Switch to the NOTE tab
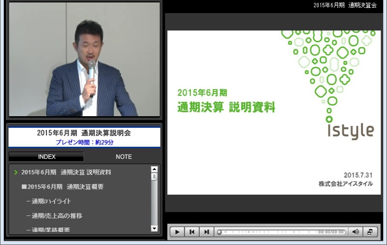Screen dimensions: 387x245 click(124, 156)
